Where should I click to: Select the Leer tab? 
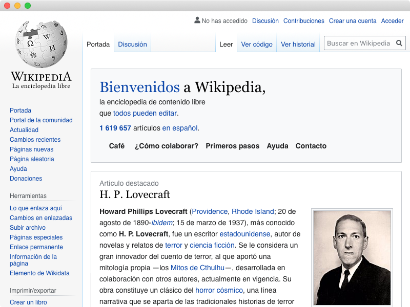[226, 45]
